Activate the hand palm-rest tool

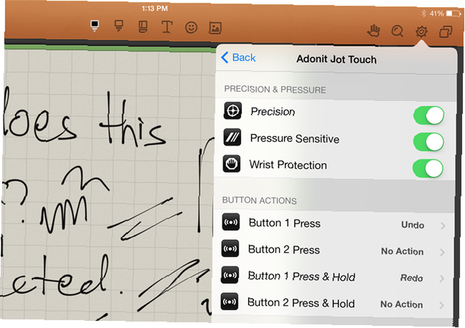(x=373, y=31)
